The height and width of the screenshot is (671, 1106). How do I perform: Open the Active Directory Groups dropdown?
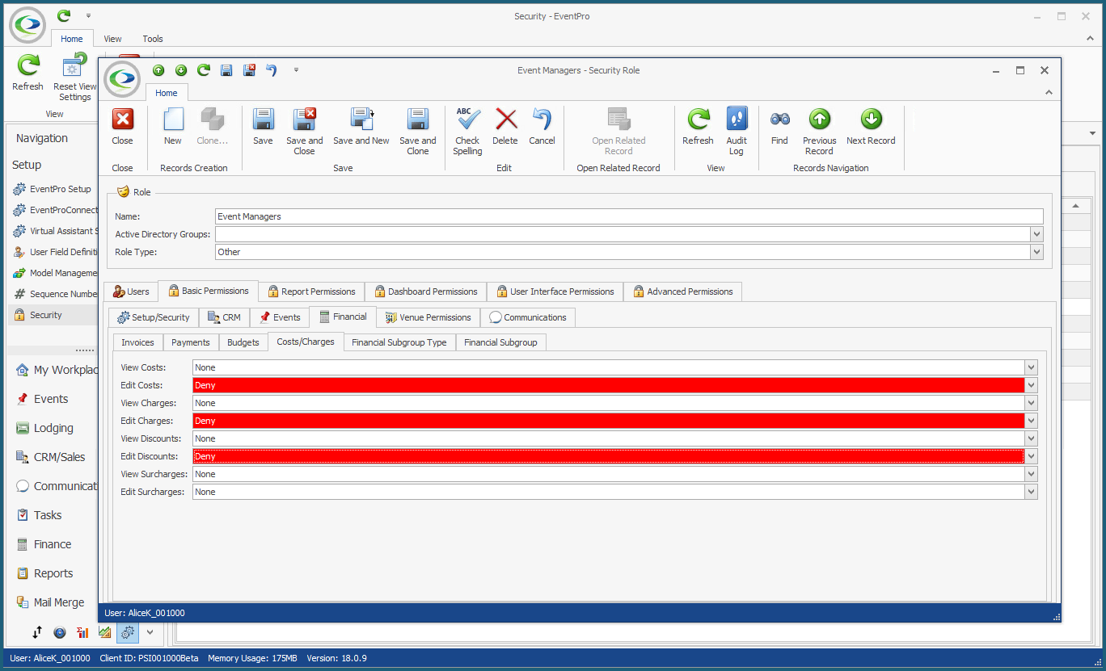click(1036, 234)
